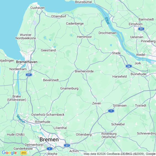This screenshot has width=156, height=156.
Task: Select the Bremen city label
Action: click(49, 140)
